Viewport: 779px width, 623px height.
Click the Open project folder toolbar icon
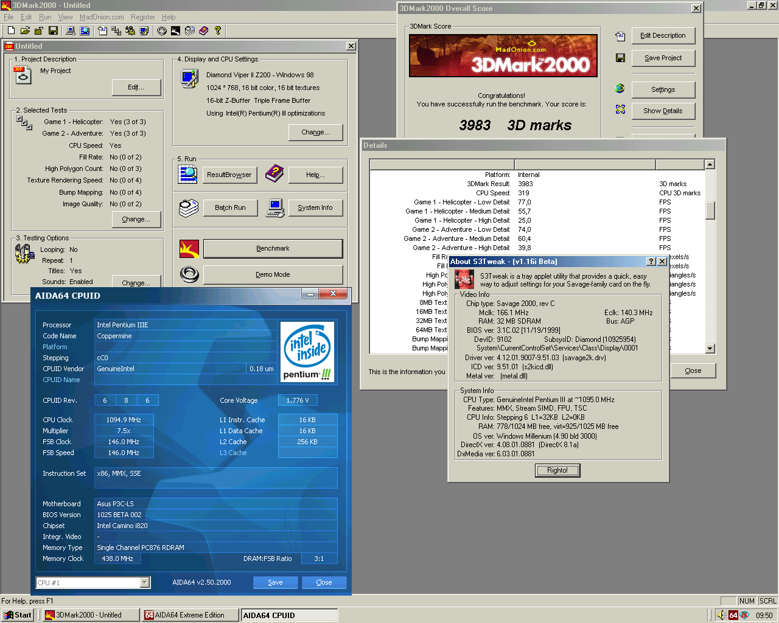point(25,30)
